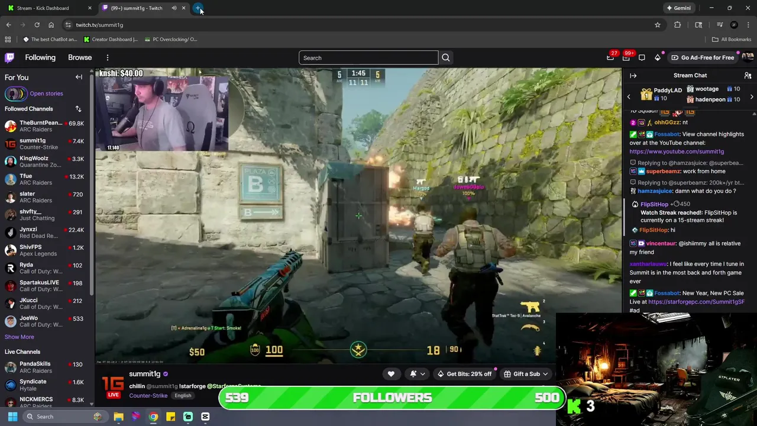Open the bookmarks apps grid icon

point(8,40)
